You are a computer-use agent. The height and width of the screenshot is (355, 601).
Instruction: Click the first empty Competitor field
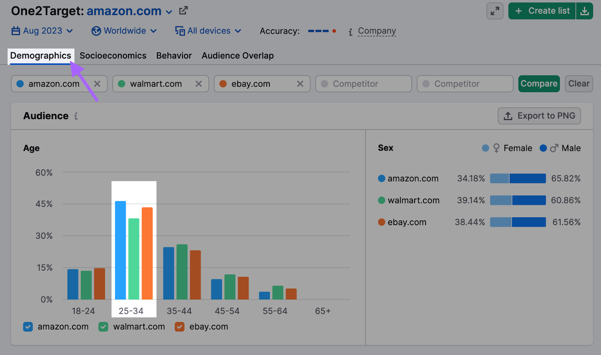[x=364, y=84]
